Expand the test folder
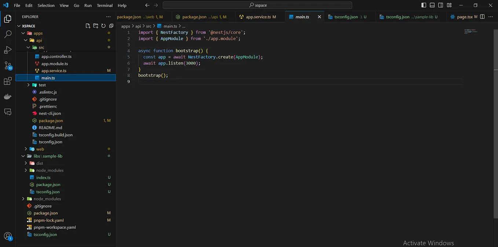Image resolution: width=498 pixels, height=247 pixels. tap(28, 85)
